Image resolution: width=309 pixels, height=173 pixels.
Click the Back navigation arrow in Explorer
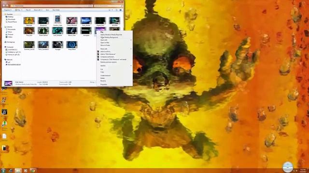pyautogui.click(x=4, y=6)
